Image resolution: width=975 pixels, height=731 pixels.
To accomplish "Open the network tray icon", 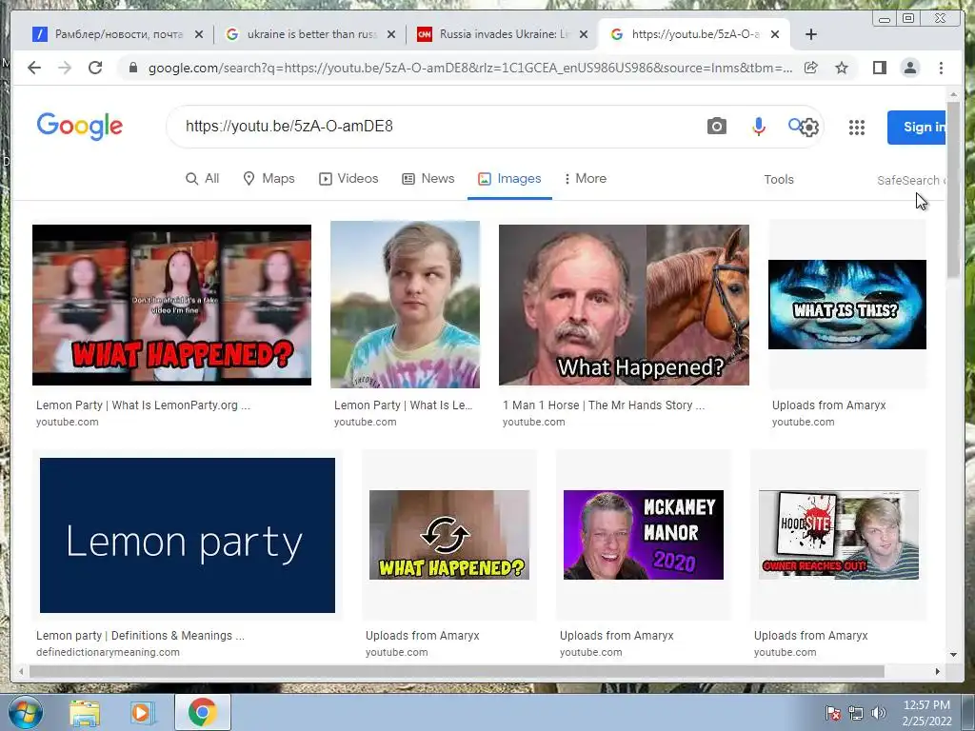I will point(856,713).
